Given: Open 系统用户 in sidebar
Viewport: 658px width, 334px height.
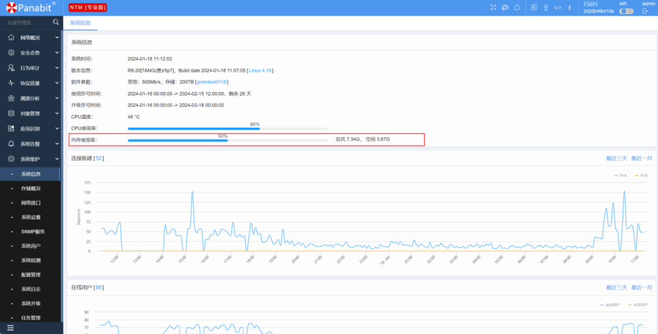Looking at the screenshot, I should [30, 246].
